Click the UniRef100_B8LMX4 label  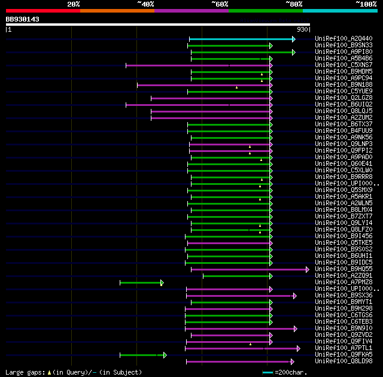pos(344,210)
